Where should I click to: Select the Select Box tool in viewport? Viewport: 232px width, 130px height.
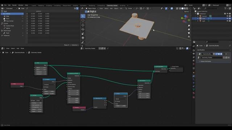coord(83,16)
